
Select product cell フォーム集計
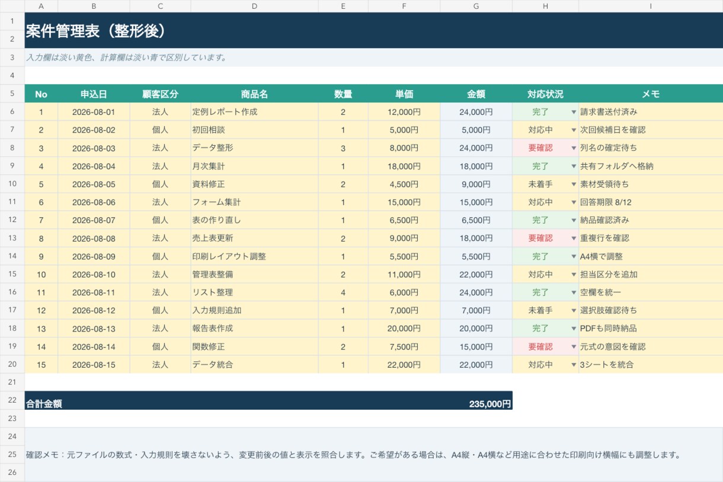coord(254,202)
